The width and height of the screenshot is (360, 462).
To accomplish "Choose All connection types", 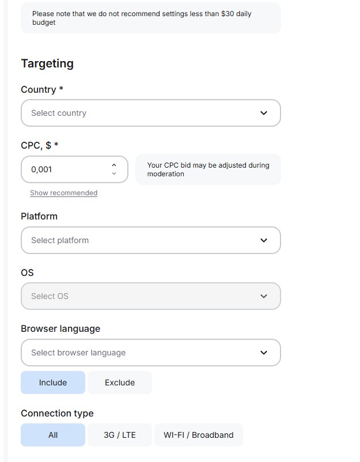I will [53, 435].
